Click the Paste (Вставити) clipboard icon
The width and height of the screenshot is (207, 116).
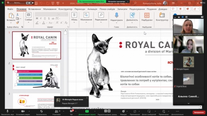click(11, 15)
